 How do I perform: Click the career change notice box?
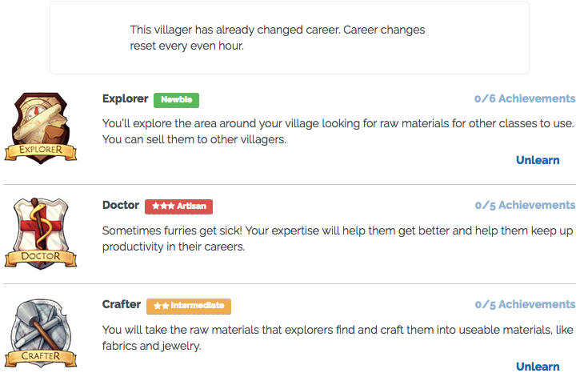(289, 38)
